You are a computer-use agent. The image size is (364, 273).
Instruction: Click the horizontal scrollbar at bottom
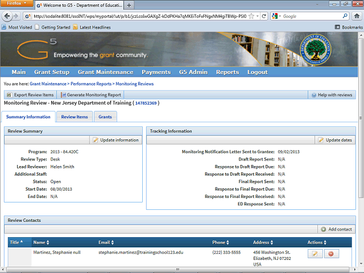[177, 270]
